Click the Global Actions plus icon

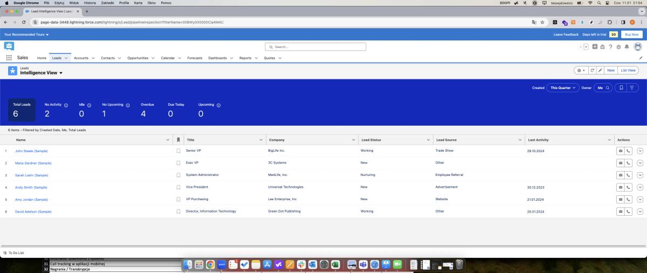pyautogui.click(x=595, y=47)
